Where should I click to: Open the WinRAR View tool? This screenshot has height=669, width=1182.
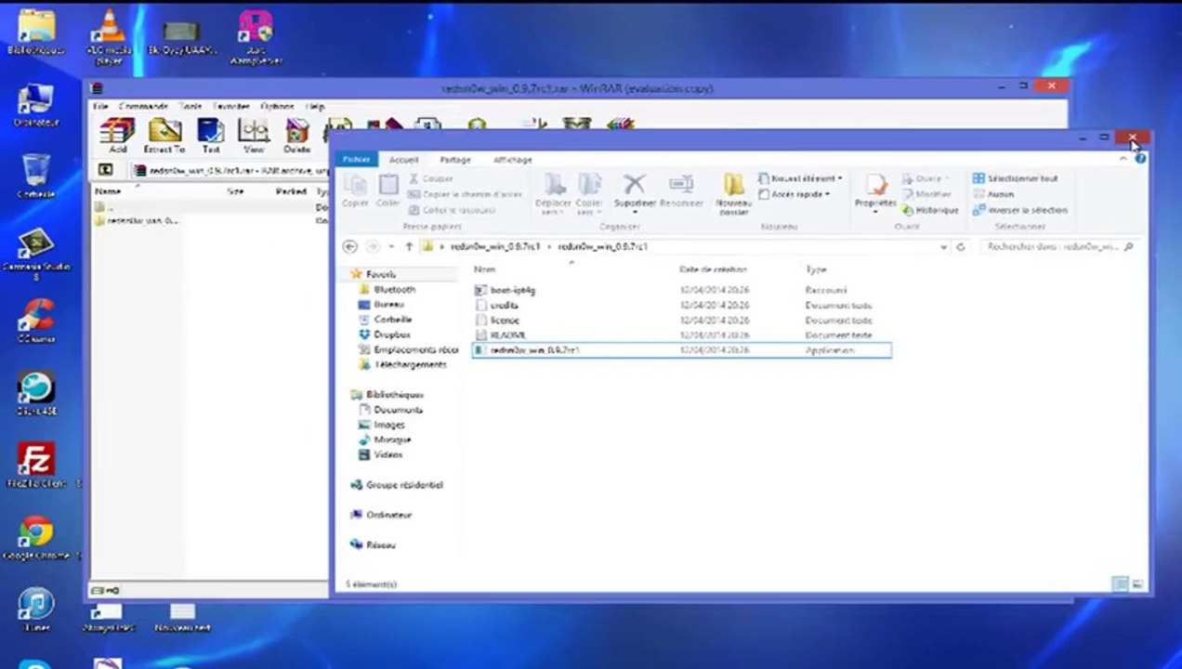(254, 132)
